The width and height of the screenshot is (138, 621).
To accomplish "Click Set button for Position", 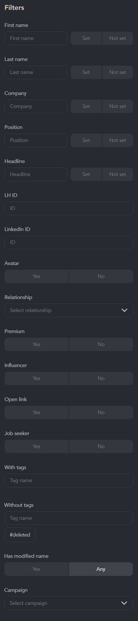I will 86,140.
